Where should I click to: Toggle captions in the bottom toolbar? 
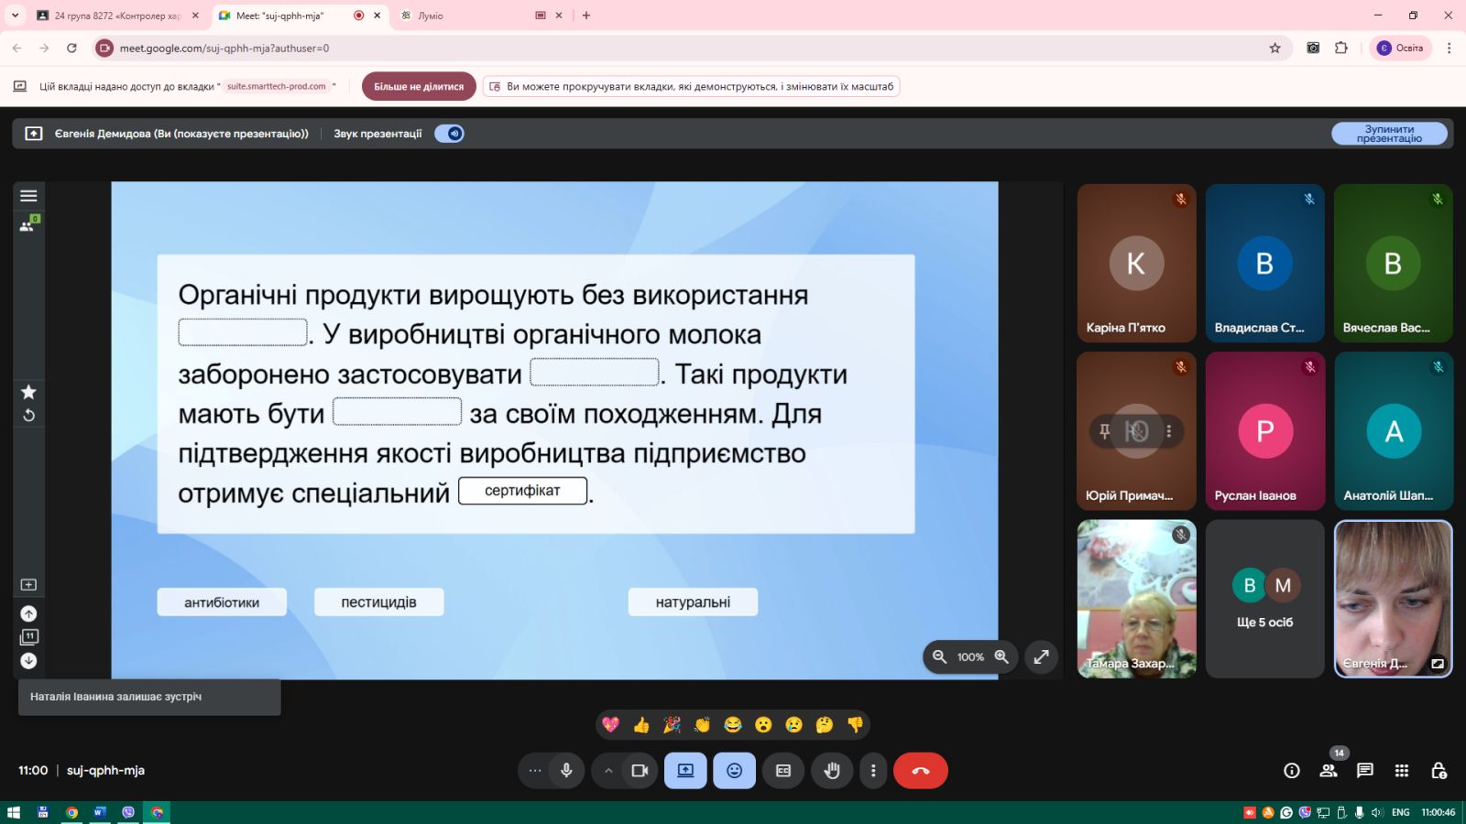click(x=783, y=771)
